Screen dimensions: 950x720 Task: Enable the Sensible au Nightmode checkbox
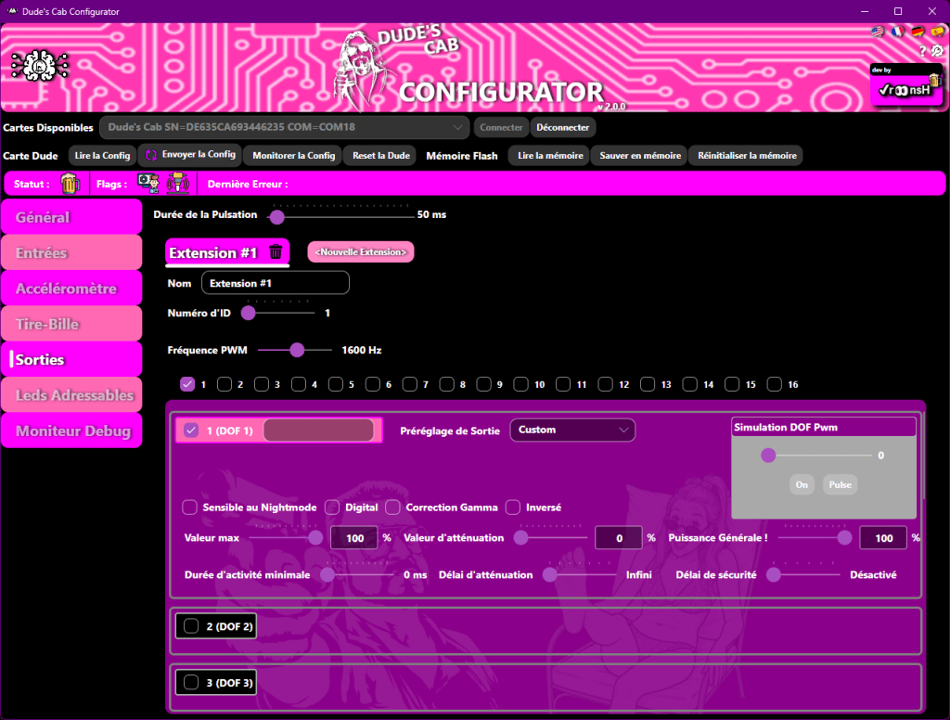click(x=190, y=508)
